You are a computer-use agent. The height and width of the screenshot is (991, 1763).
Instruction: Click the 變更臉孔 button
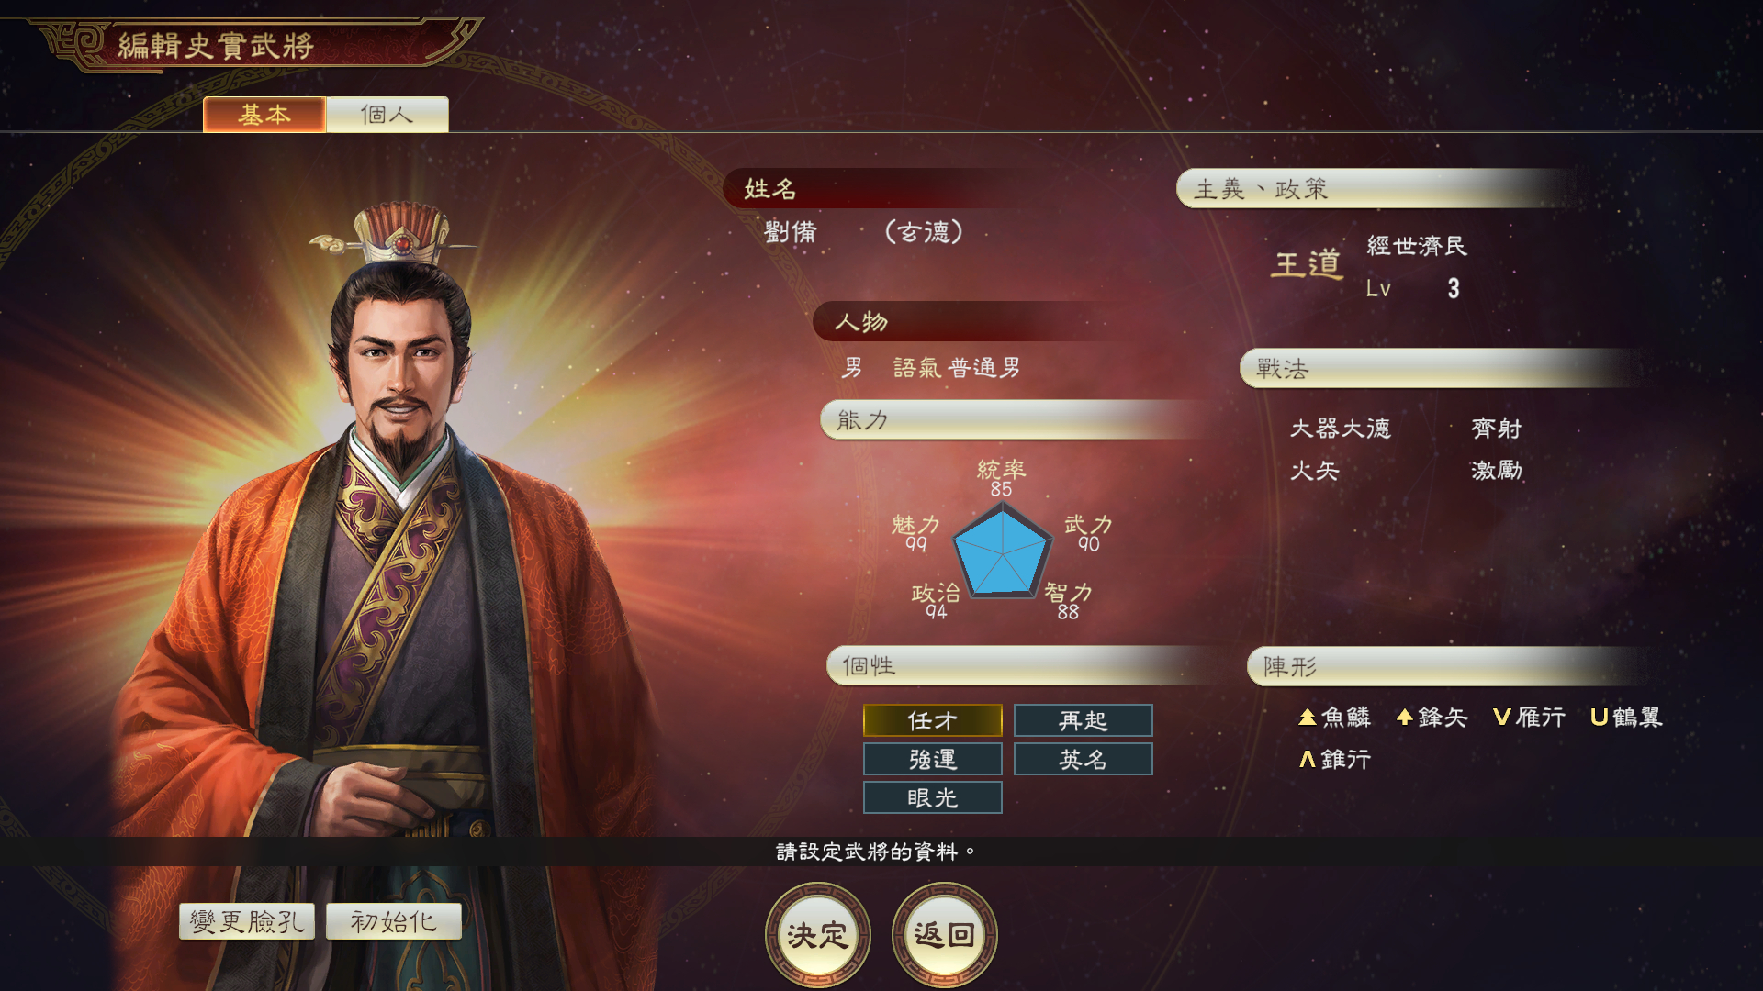click(x=247, y=921)
